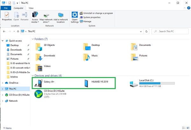Unpin Desktop from Quick access

point(28,45)
